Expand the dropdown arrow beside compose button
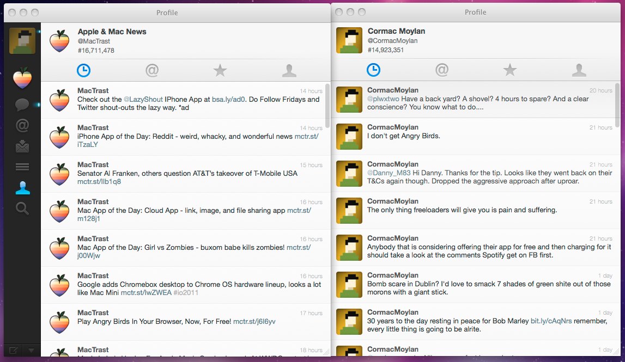Screen dimensions: 625x362 point(31,349)
